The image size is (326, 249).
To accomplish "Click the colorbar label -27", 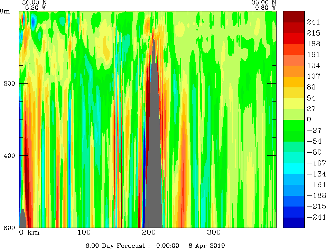I will point(314,131).
